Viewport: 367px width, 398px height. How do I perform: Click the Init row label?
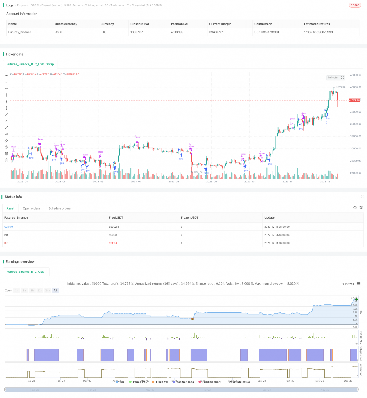pyautogui.click(x=6, y=235)
